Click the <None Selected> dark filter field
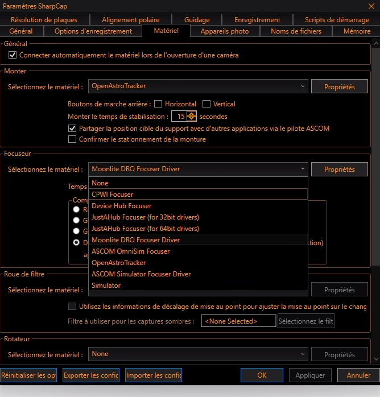 tap(238, 321)
